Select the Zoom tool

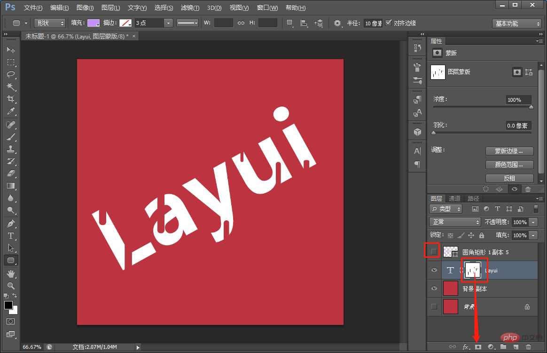pyautogui.click(x=11, y=286)
